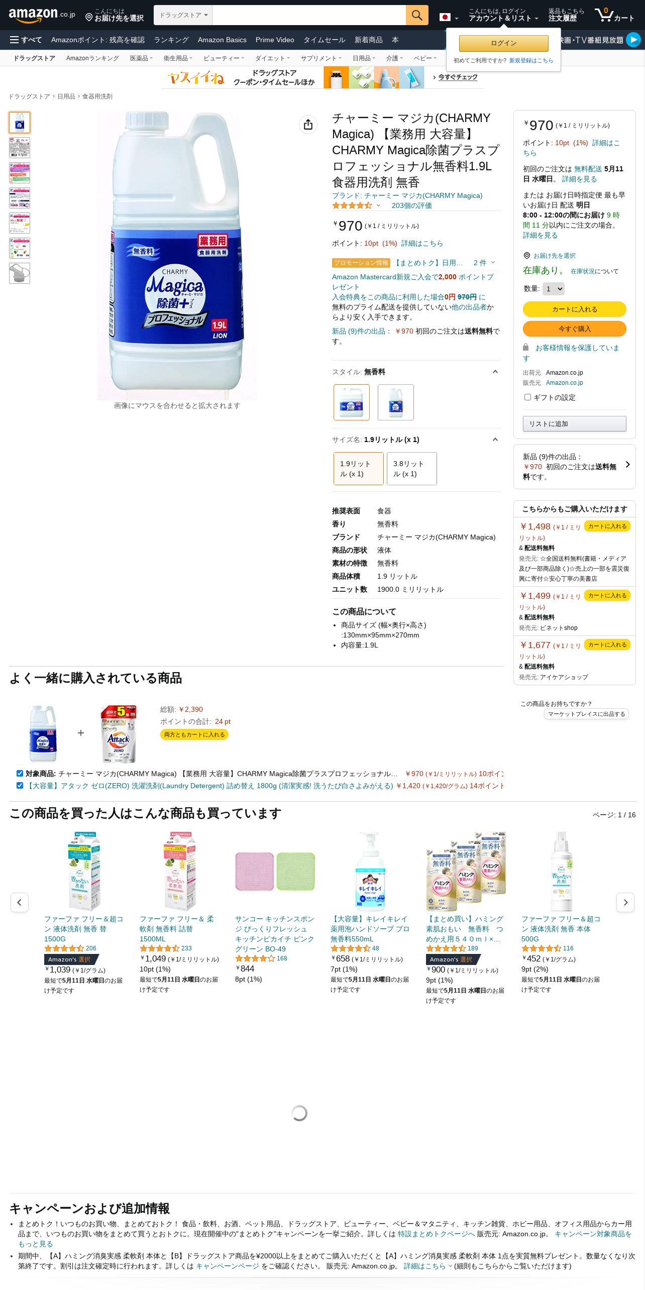The width and height of the screenshot is (645, 1290).
Task: Click the Amazon.co.jp logo
Action: tap(42, 15)
